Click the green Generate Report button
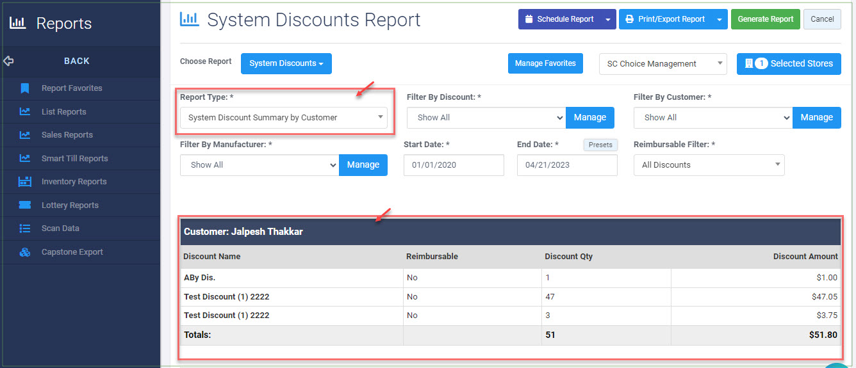 click(766, 19)
